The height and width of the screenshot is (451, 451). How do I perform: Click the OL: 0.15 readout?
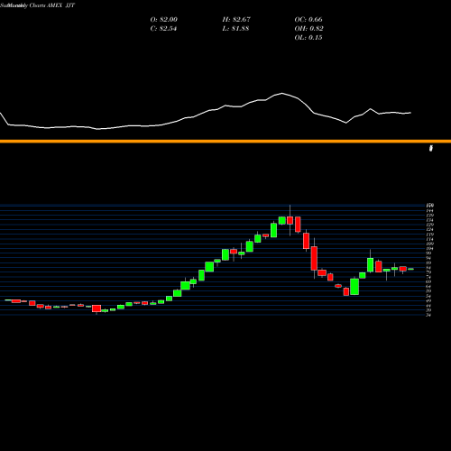click(308, 38)
